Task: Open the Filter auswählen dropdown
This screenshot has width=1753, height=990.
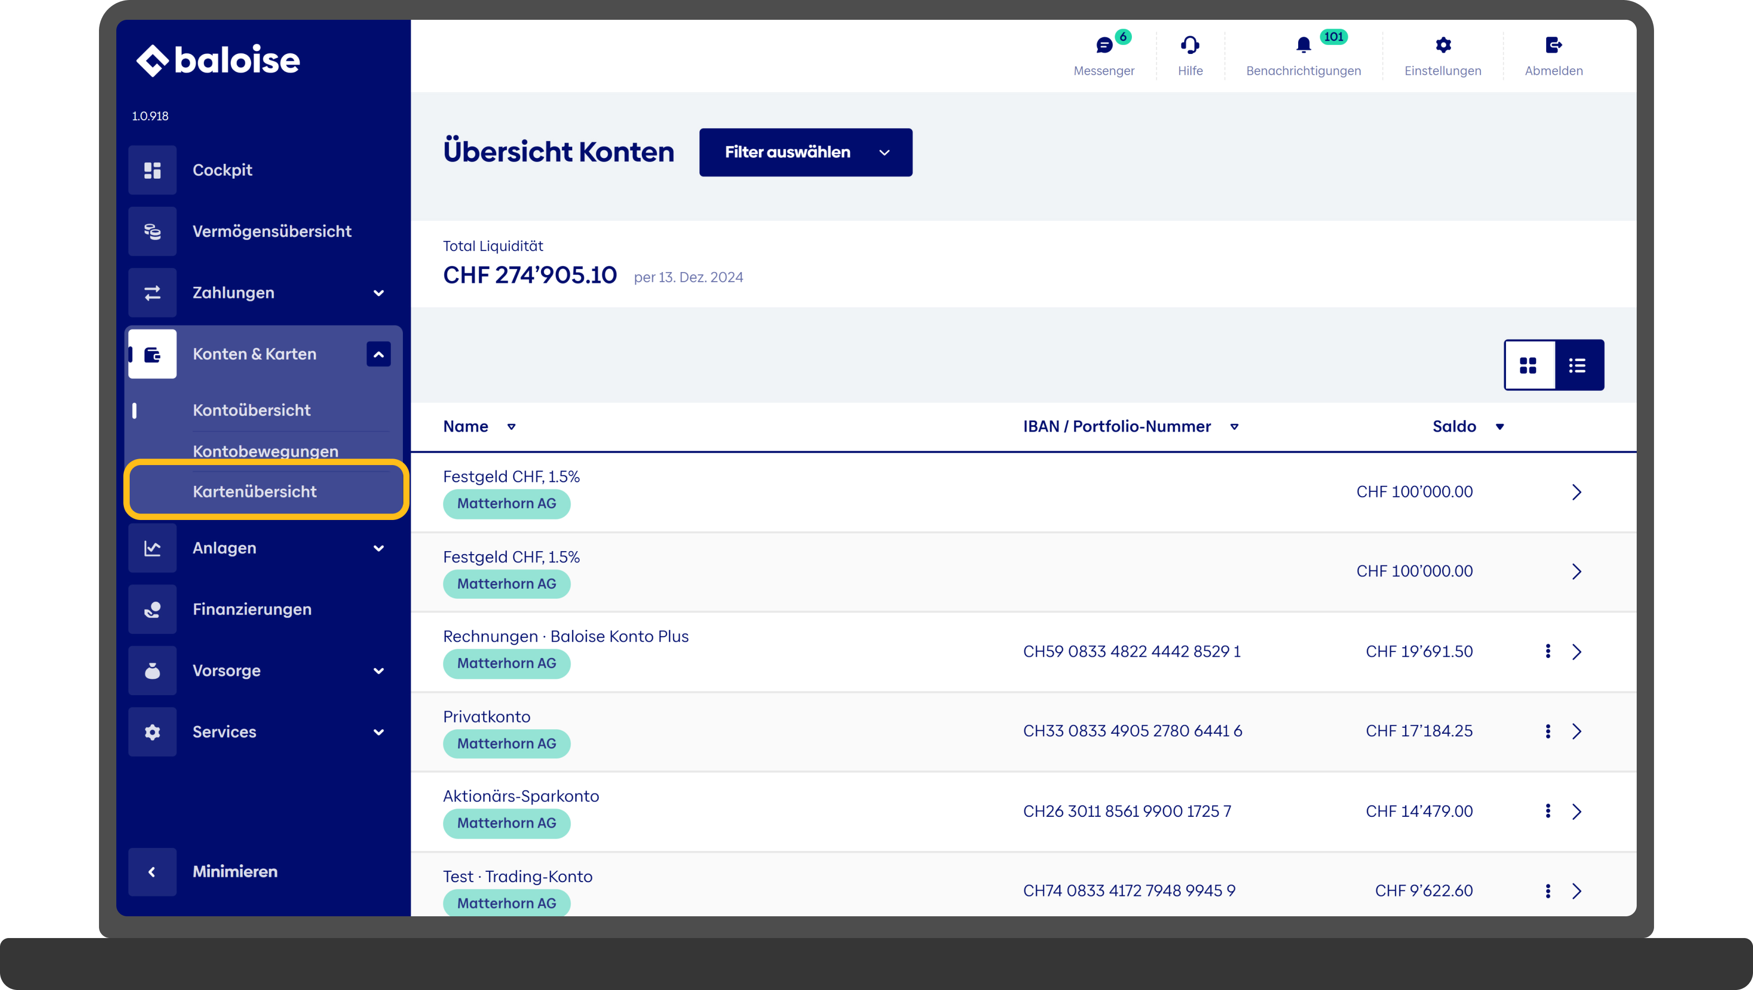Action: 805,152
